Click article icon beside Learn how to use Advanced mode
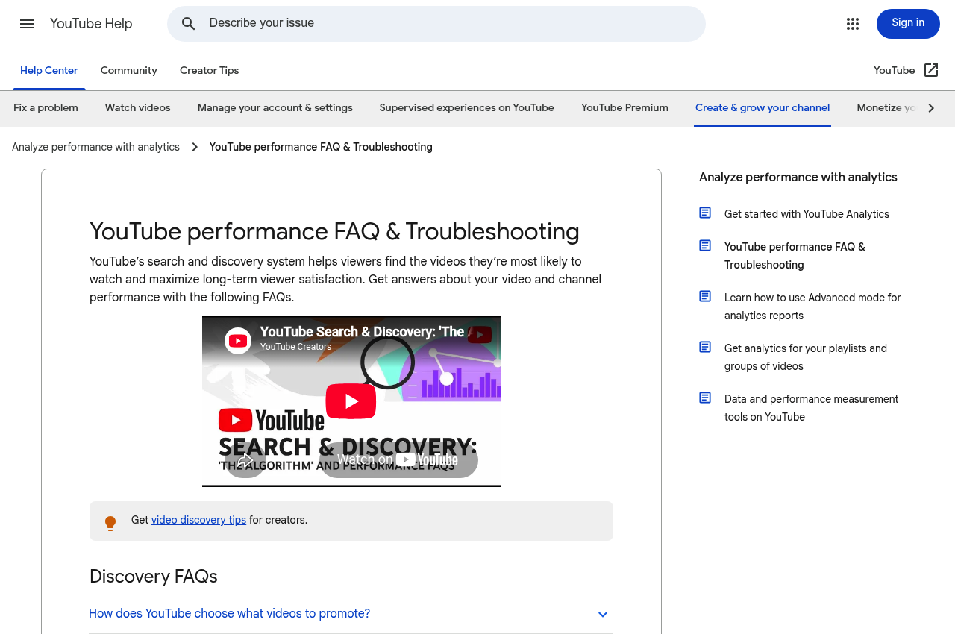The image size is (955, 634). (x=705, y=296)
